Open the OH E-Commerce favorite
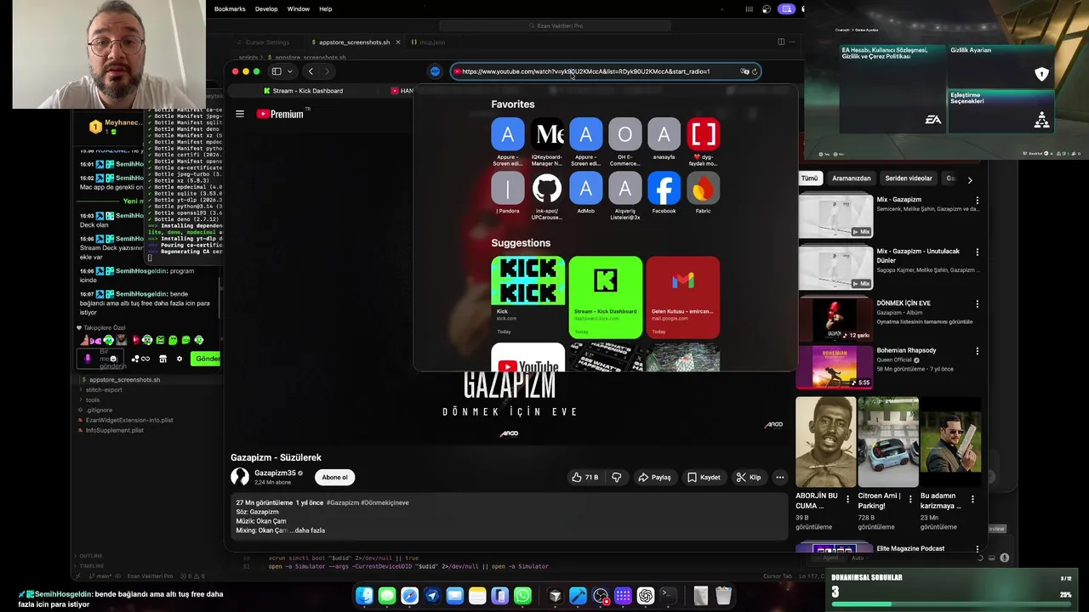 (624, 142)
